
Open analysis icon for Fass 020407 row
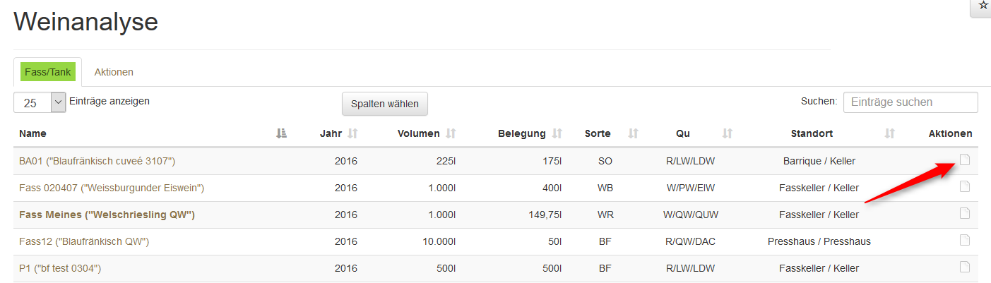pos(964,187)
